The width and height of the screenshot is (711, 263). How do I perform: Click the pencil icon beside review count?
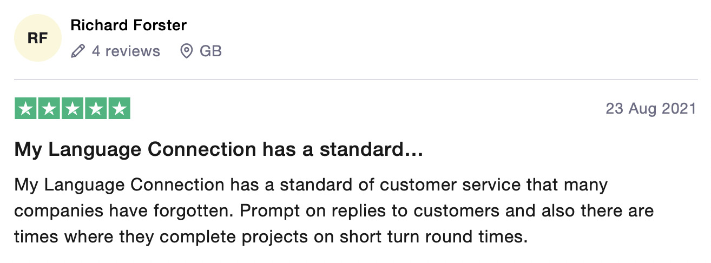[x=78, y=51]
